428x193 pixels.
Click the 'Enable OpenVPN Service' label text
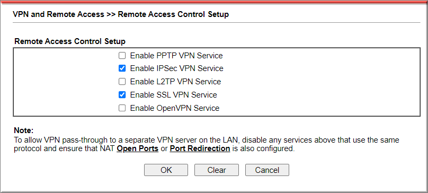(175, 108)
